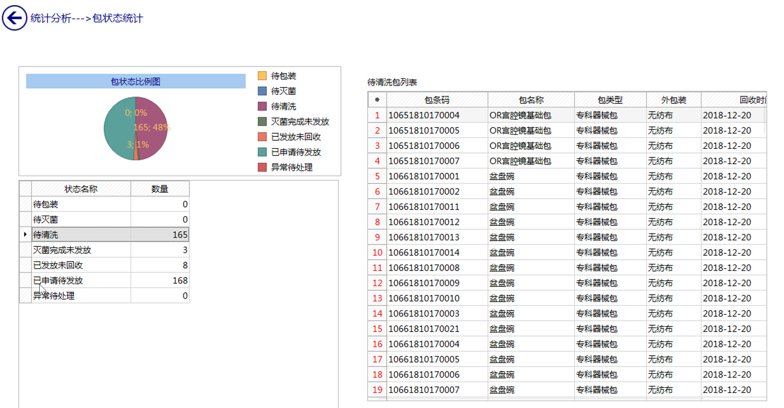Click the row indicator arrow beside 待清洗
The height and width of the screenshot is (408, 784).
[25, 235]
